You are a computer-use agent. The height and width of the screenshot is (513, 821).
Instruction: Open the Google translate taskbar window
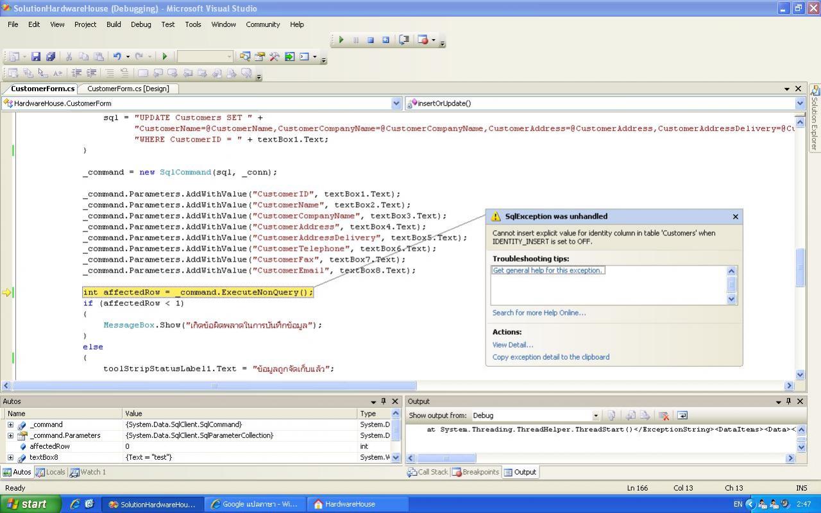pyautogui.click(x=254, y=504)
